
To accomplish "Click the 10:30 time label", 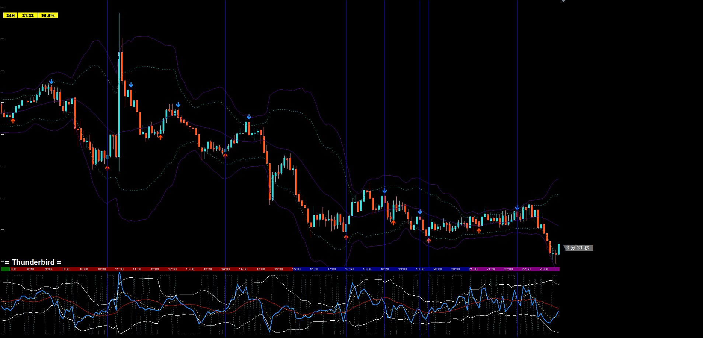I will [101, 269].
